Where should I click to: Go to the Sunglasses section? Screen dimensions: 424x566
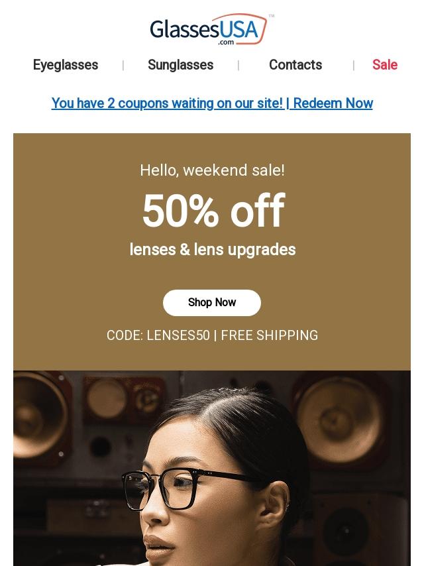coord(180,65)
